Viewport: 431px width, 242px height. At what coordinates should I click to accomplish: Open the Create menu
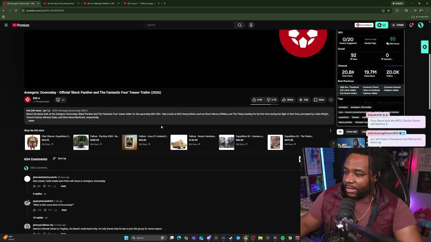coord(398,25)
